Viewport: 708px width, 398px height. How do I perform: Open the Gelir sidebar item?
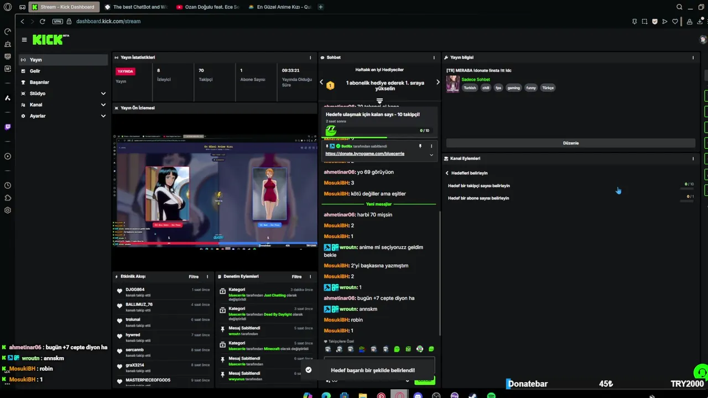click(x=64, y=71)
